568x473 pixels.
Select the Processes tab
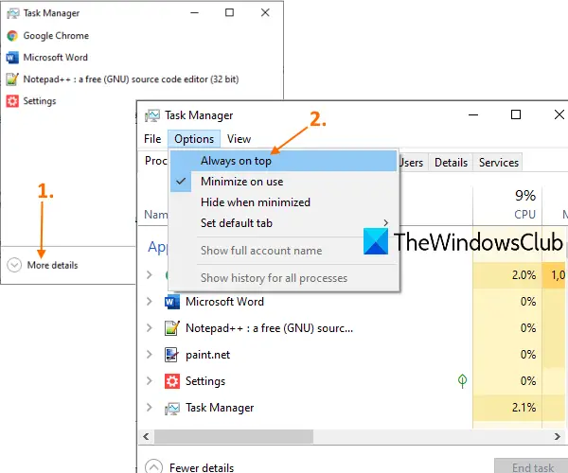pyautogui.click(x=156, y=161)
